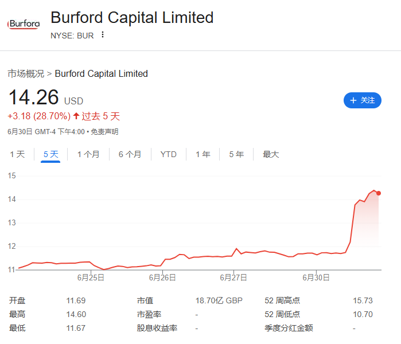Click the 6月27日 spike on the chart
The image size is (401, 344).
236,249
